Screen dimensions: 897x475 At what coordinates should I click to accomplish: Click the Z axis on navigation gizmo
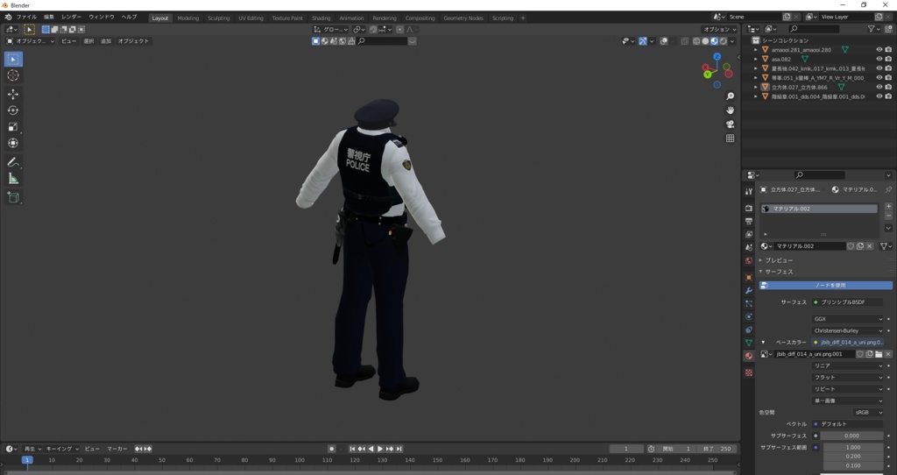click(x=717, y=57)
